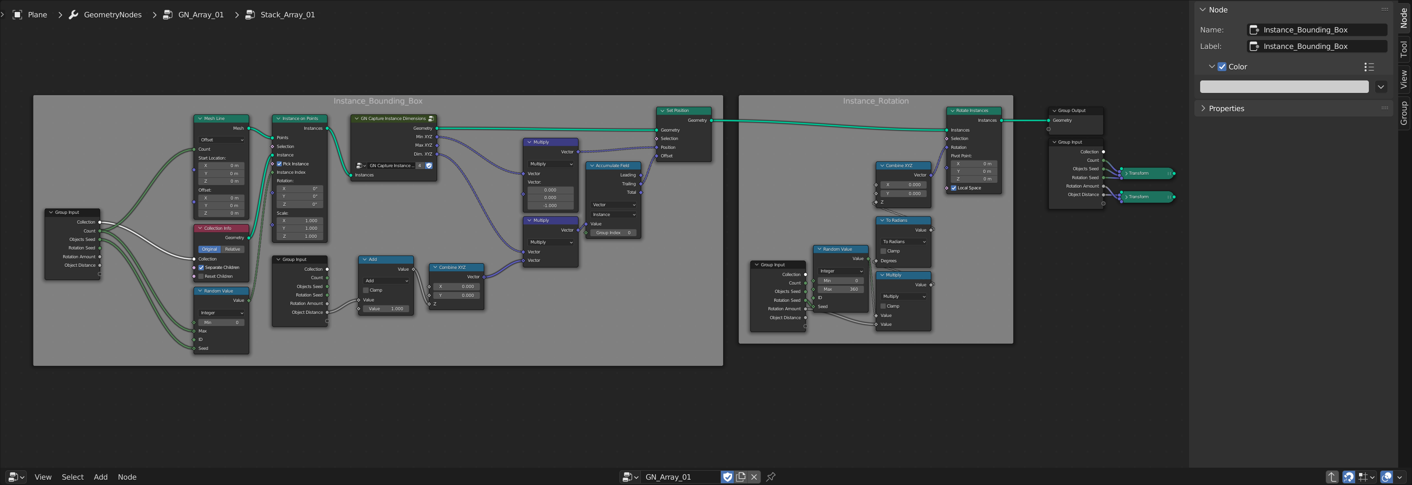Image resolution: width=1412 pixels, height=485 pixels.
Task: Open the editor type selector icon
Action: point(16,477)
